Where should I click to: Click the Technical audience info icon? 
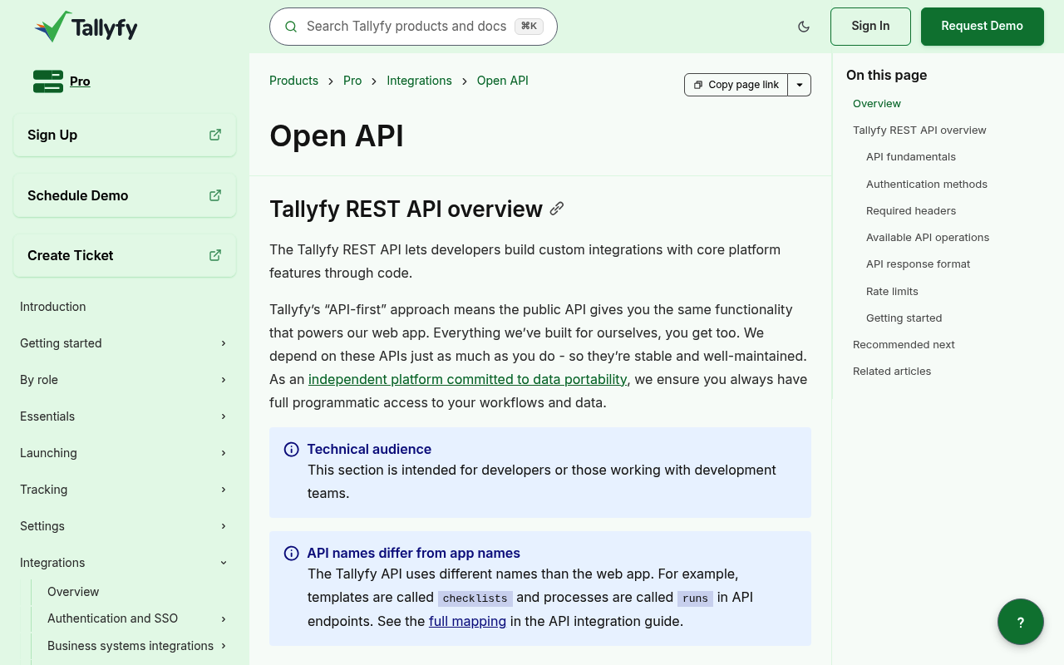pyautogui.click(x=292, y=450)
